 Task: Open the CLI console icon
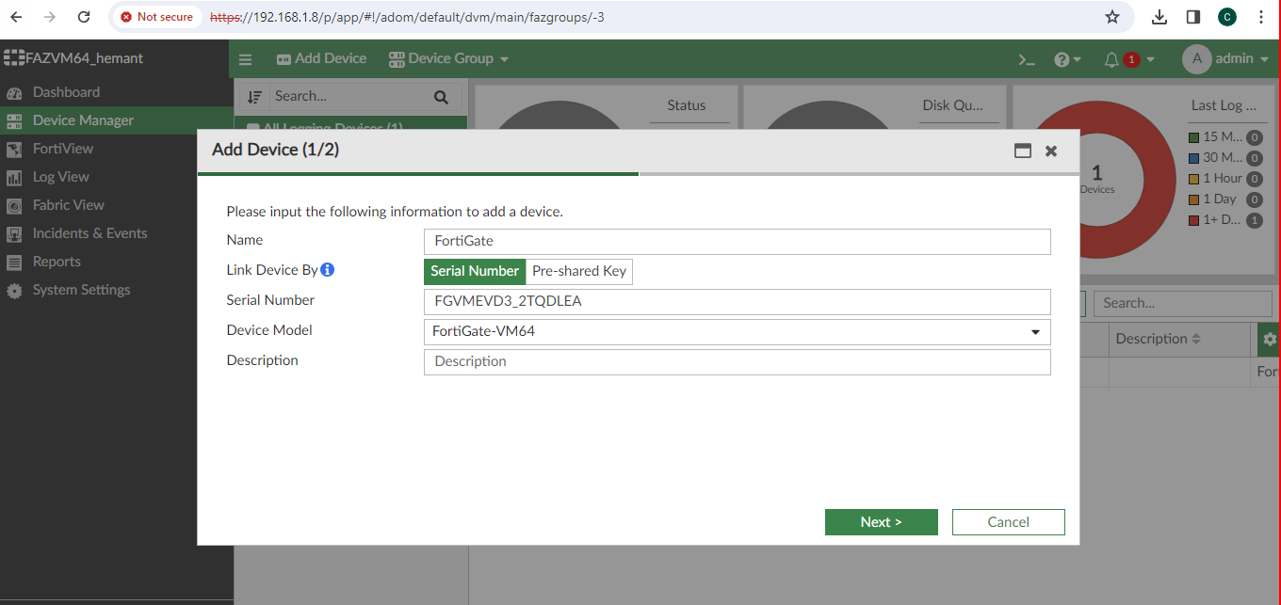tap(1027, 59)
